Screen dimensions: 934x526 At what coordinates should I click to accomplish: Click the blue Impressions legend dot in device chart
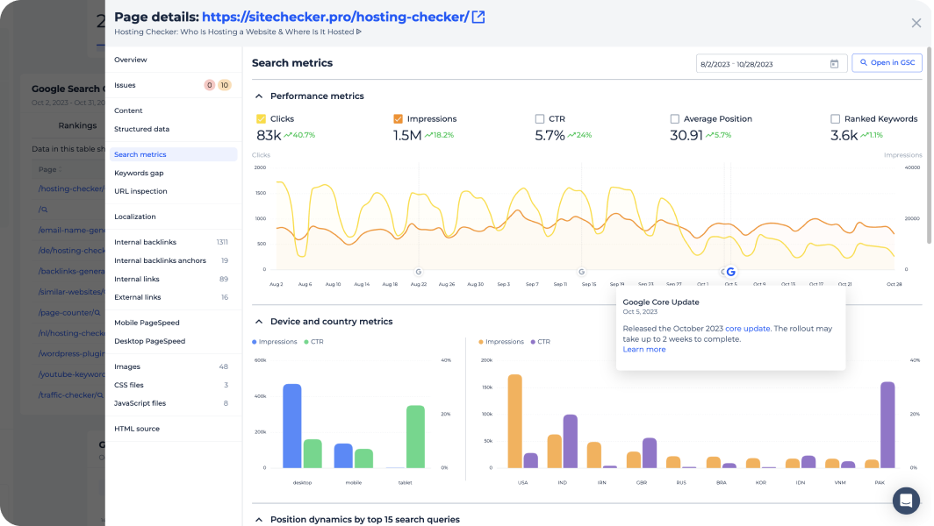(255, 342)
